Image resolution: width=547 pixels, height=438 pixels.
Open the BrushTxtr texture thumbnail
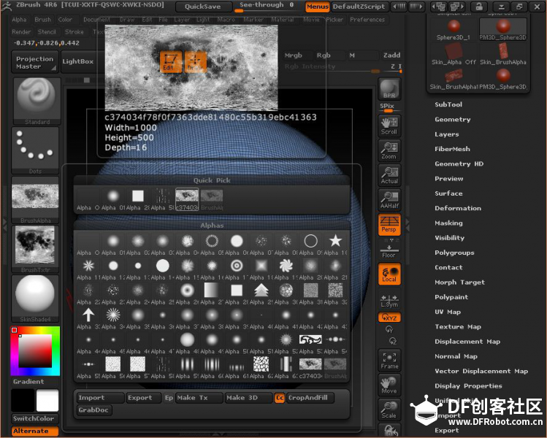(35, 249)
